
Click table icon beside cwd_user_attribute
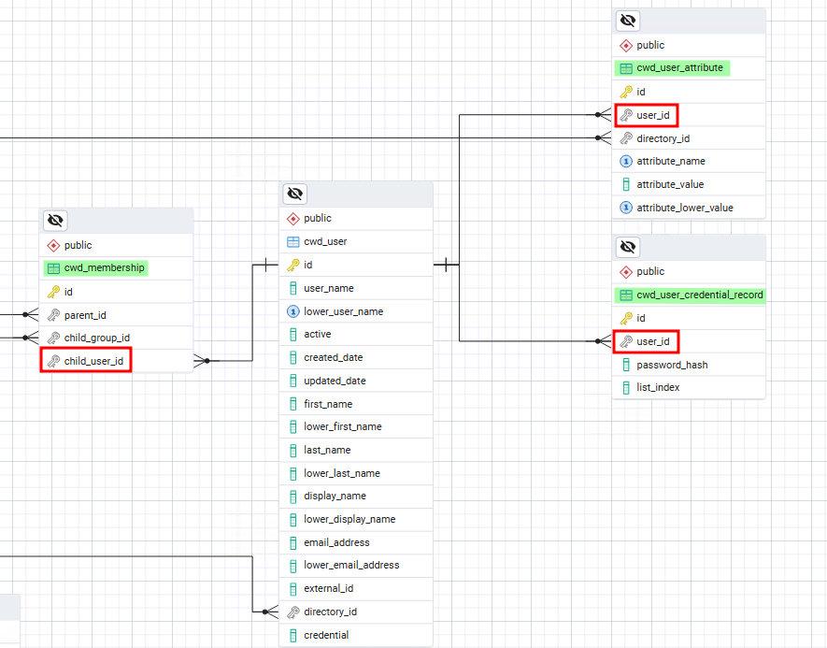625,68
